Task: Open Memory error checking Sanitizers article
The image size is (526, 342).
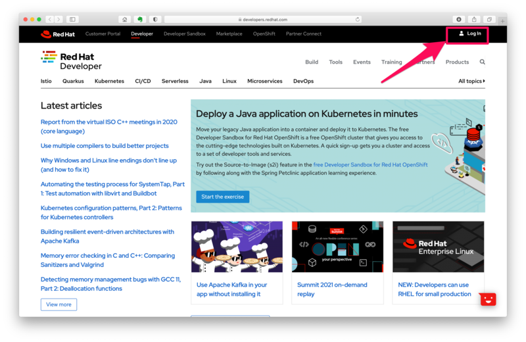Action: point(108,260)
